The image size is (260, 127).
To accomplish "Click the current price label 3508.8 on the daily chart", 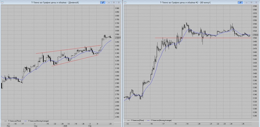I will (x=117, y=38).
